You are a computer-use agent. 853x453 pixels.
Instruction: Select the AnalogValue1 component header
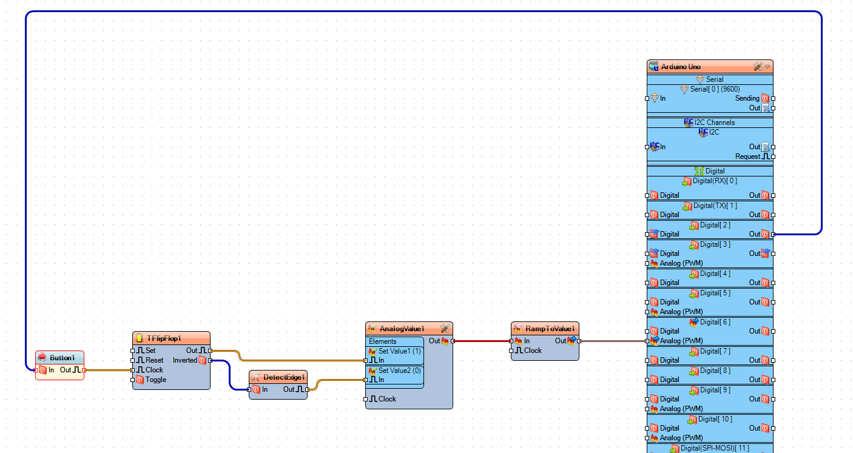tap(409, 328)
